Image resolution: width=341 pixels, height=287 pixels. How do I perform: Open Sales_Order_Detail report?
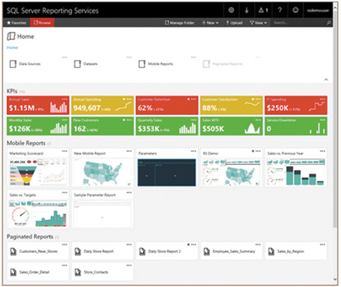38,272
